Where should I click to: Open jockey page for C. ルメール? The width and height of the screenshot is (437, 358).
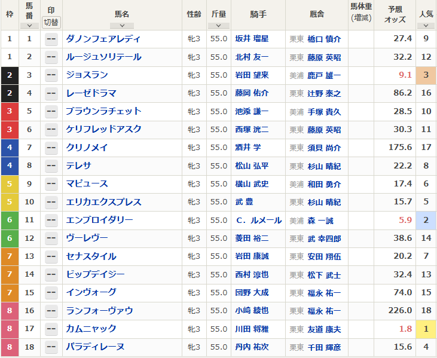pyautogui.click(x=258, y=221)
